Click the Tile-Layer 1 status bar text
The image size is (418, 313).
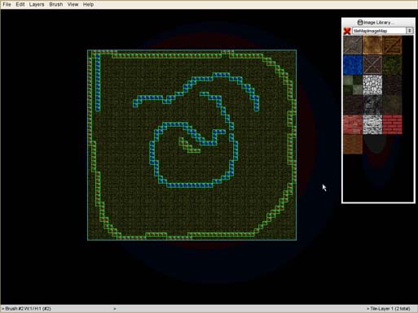[x=389, y=309]
